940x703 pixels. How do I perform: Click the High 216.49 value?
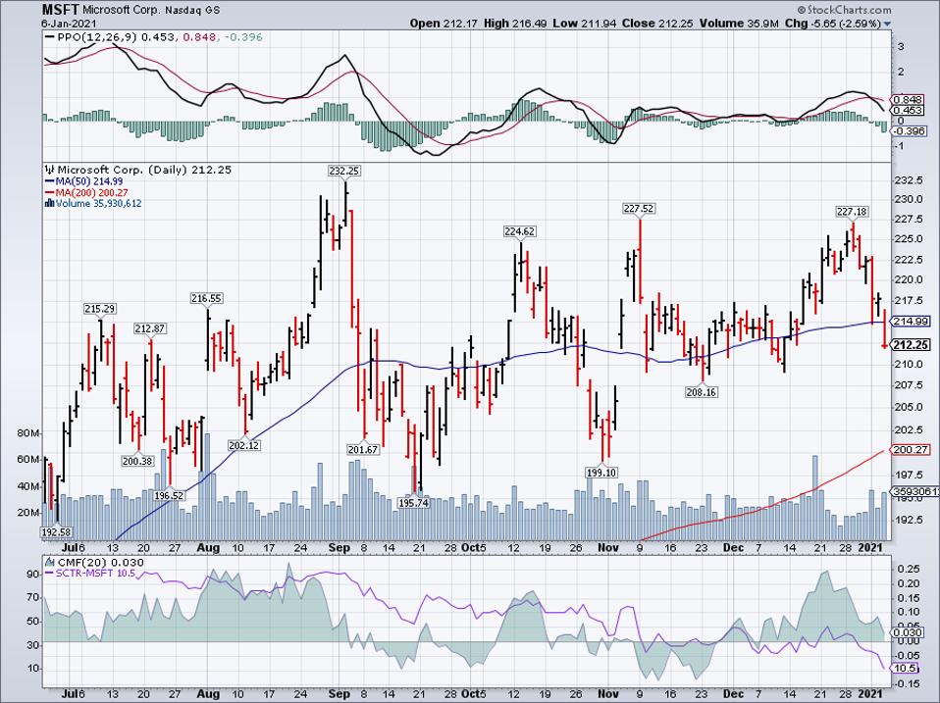point(515,24)
